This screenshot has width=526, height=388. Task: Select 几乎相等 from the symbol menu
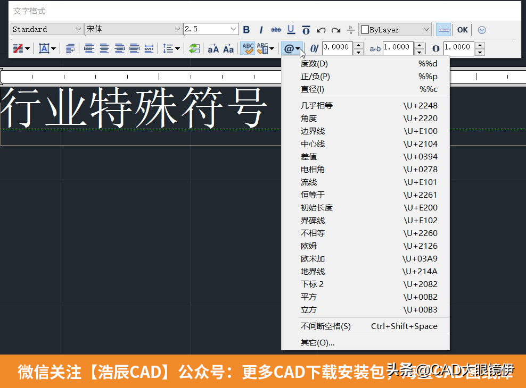tap(365, 105)
